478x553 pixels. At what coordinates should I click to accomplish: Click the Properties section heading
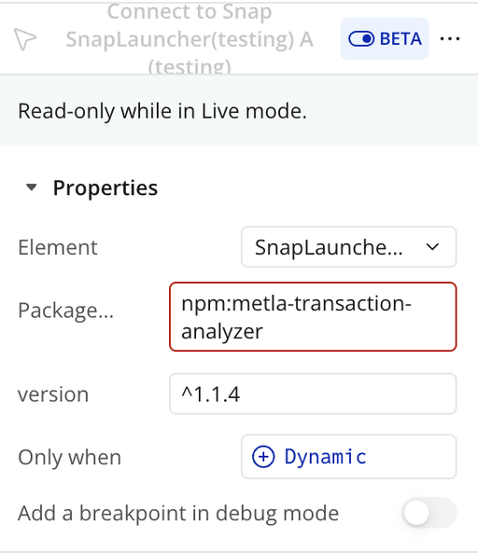point(105,187)
